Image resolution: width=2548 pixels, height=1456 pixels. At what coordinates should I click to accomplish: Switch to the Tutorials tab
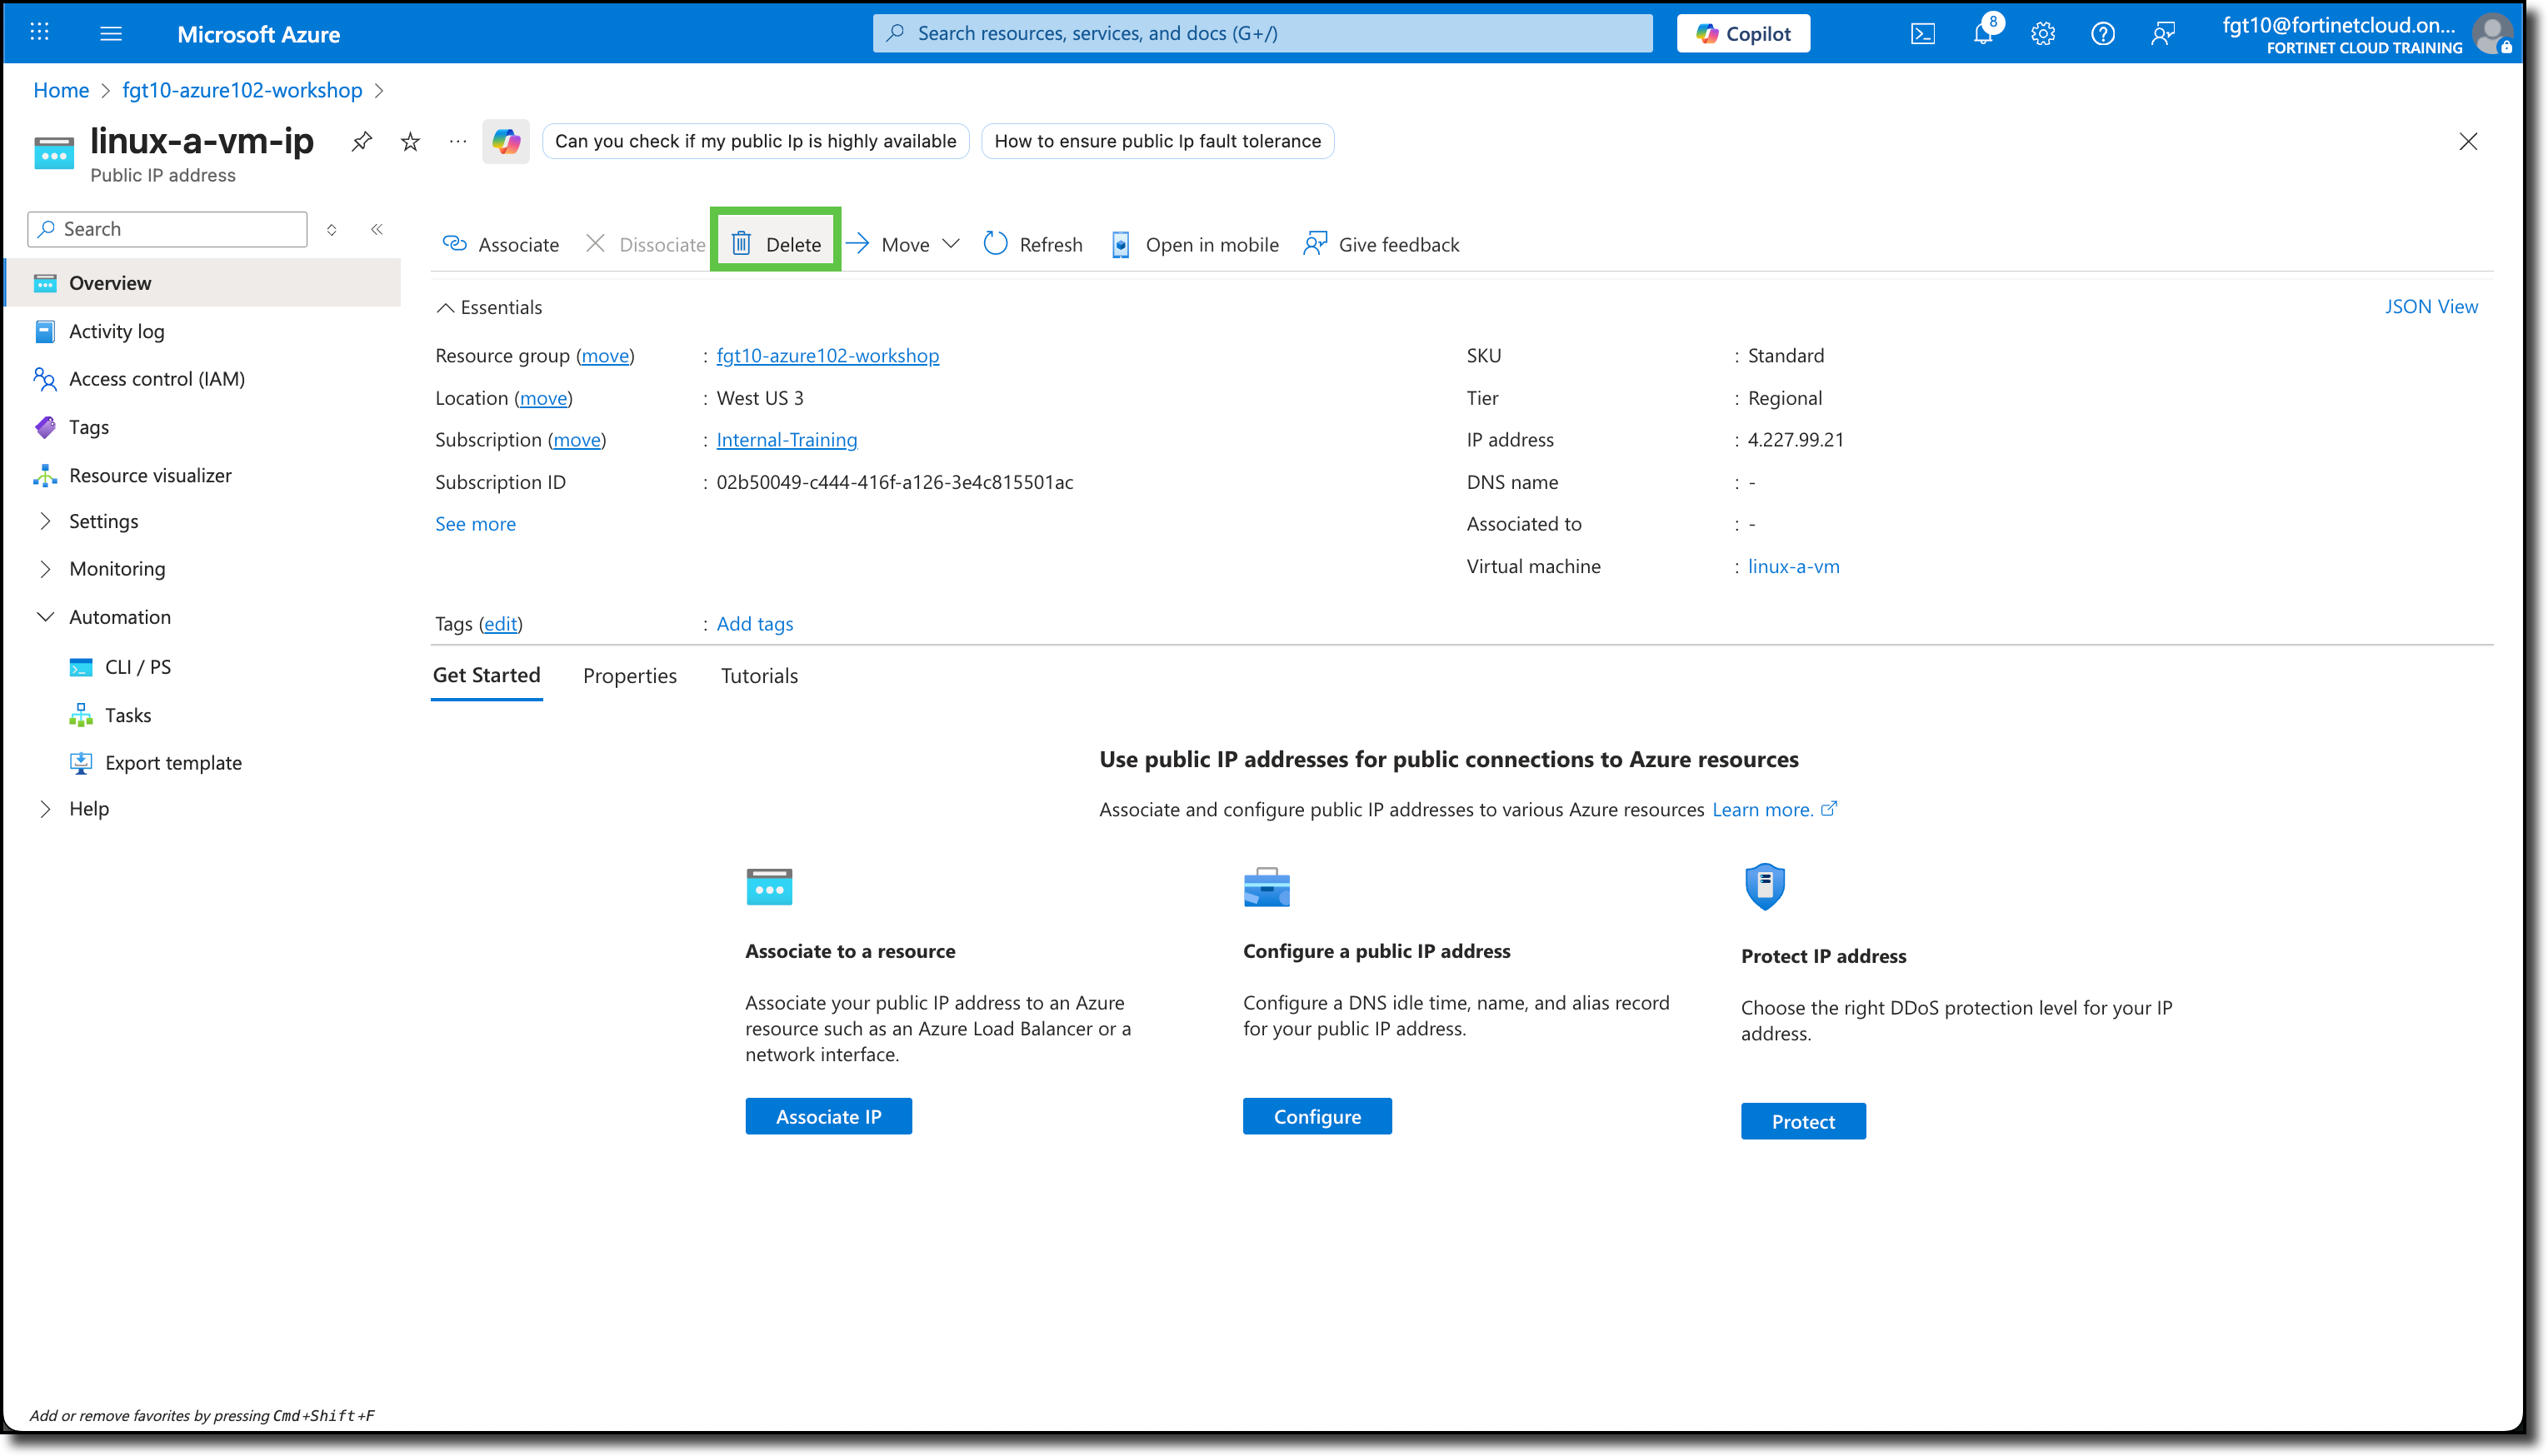[758, 675]
